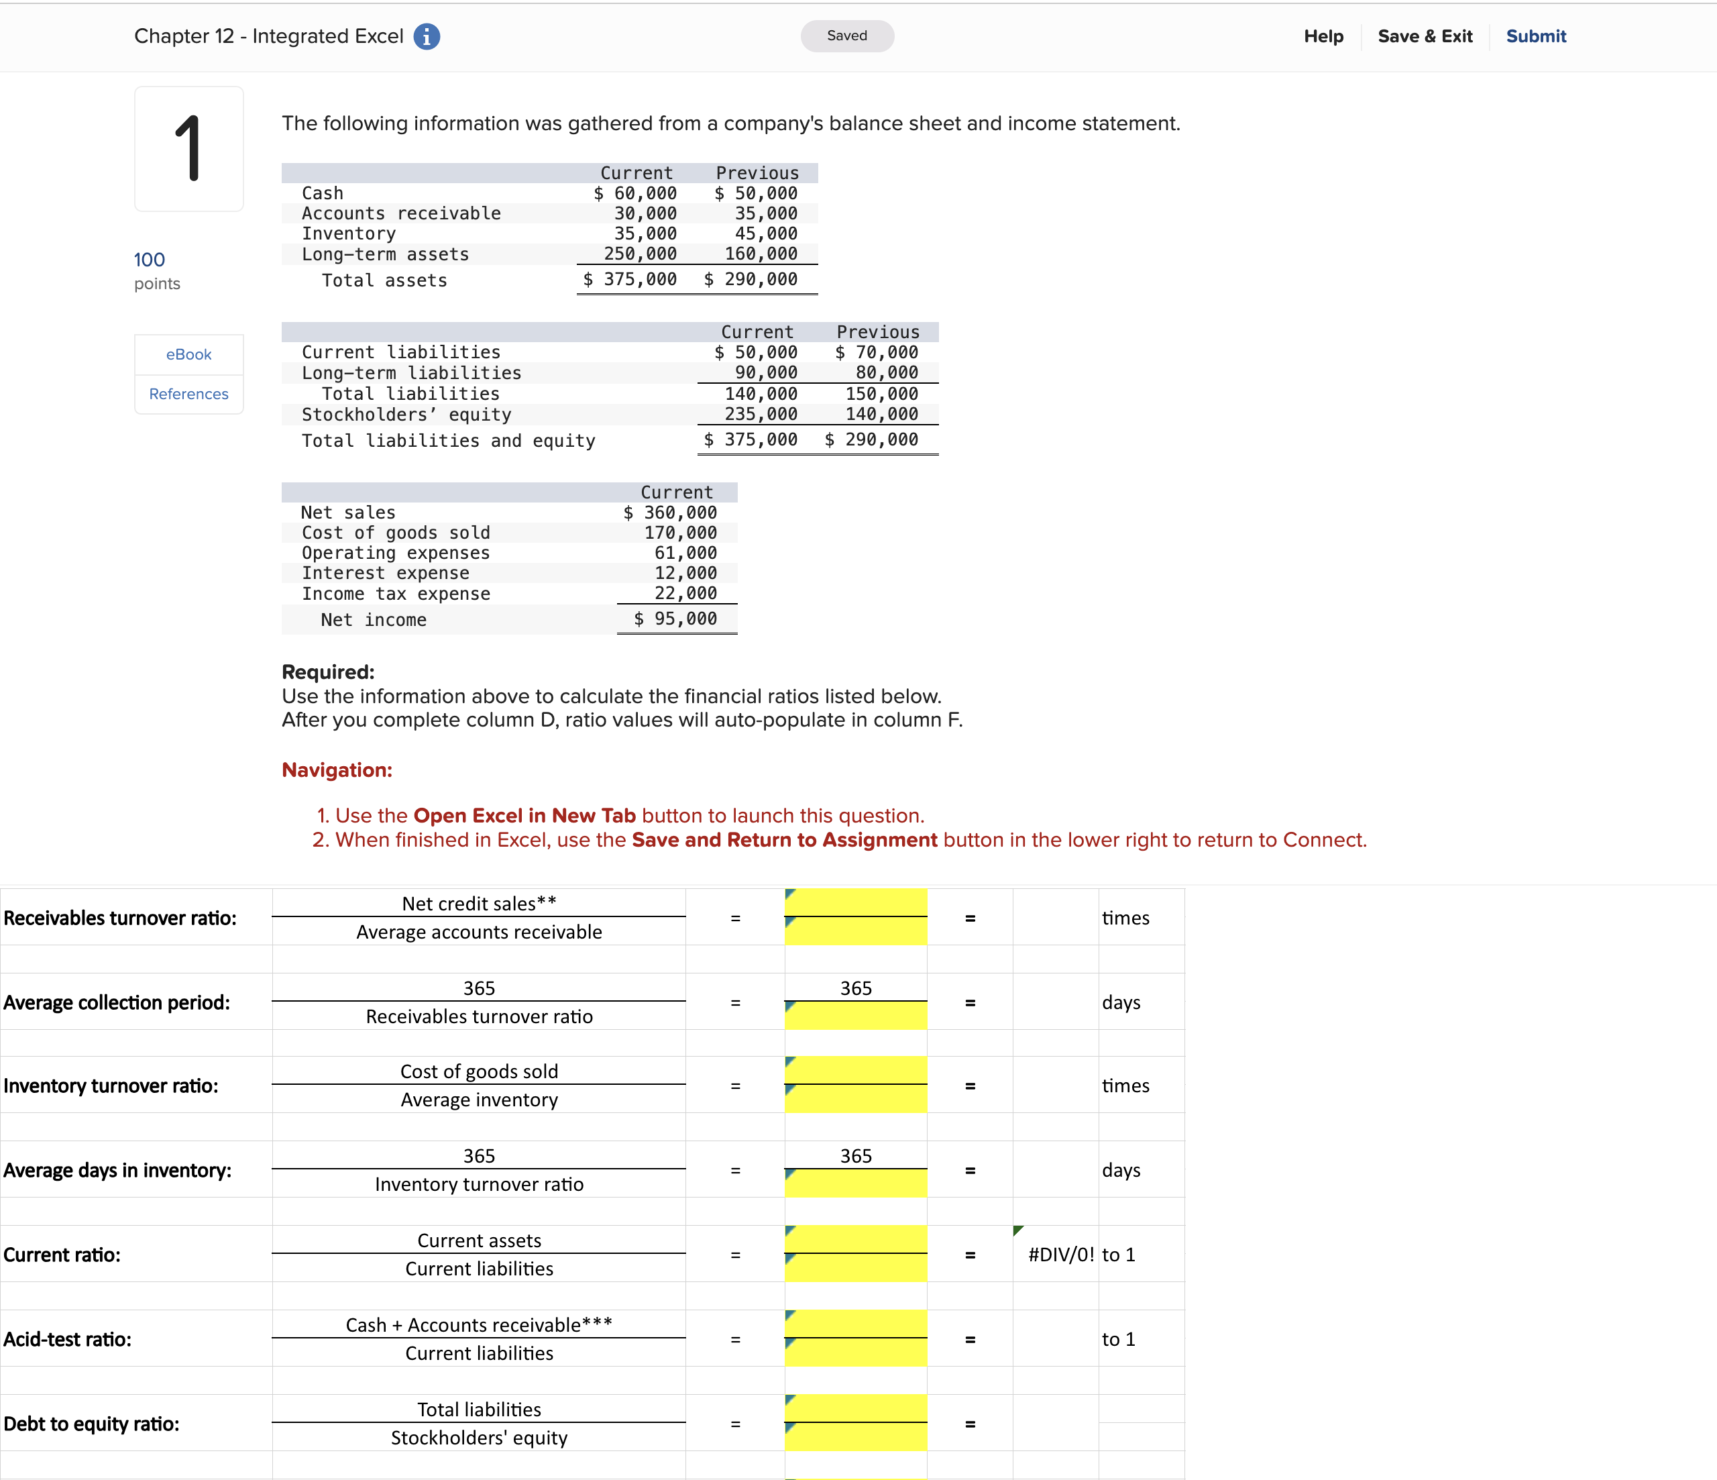This screenshot has height=1480, width=1717.
Task: Click the Current ratio label
Action: [x=62, y=1255]
